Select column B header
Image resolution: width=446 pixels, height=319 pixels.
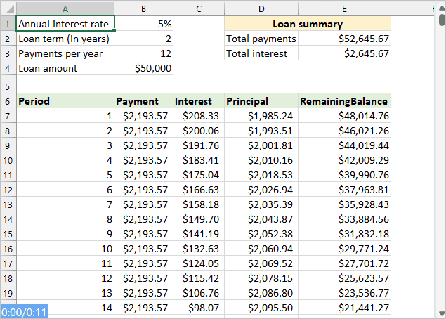pyautogui.click(x=143, y=8)
